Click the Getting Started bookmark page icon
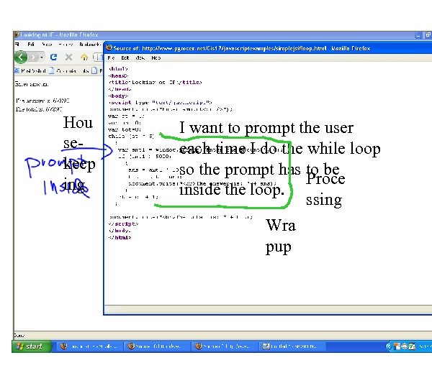 click(x=52, y=70)
